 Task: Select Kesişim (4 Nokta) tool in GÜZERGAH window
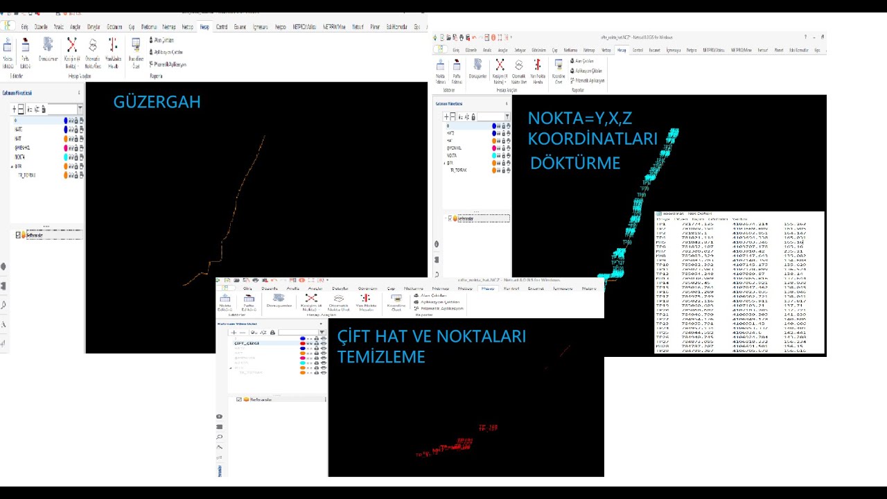pyautogui.click(x=72, y=52)
